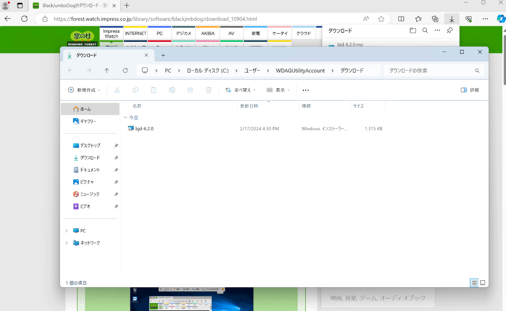Click the search magnifier in Explorer search box
Screen dimensions: 506x311
tap(477, 71)
